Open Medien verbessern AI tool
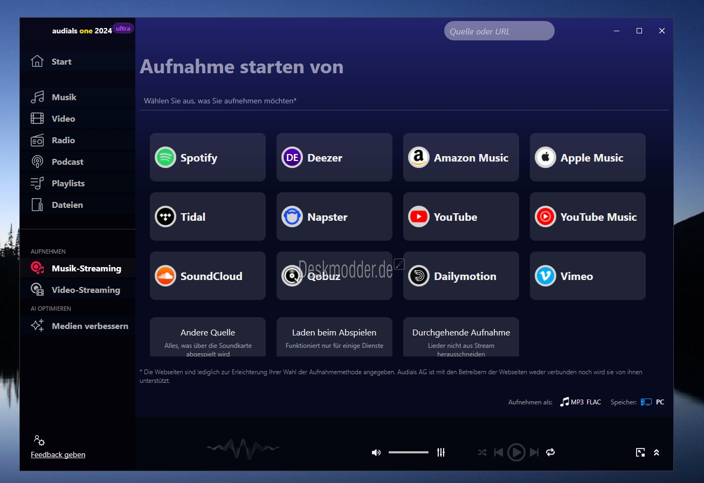Image resolution: width=704 pixels, height=483 pixels. click(78, 326)
